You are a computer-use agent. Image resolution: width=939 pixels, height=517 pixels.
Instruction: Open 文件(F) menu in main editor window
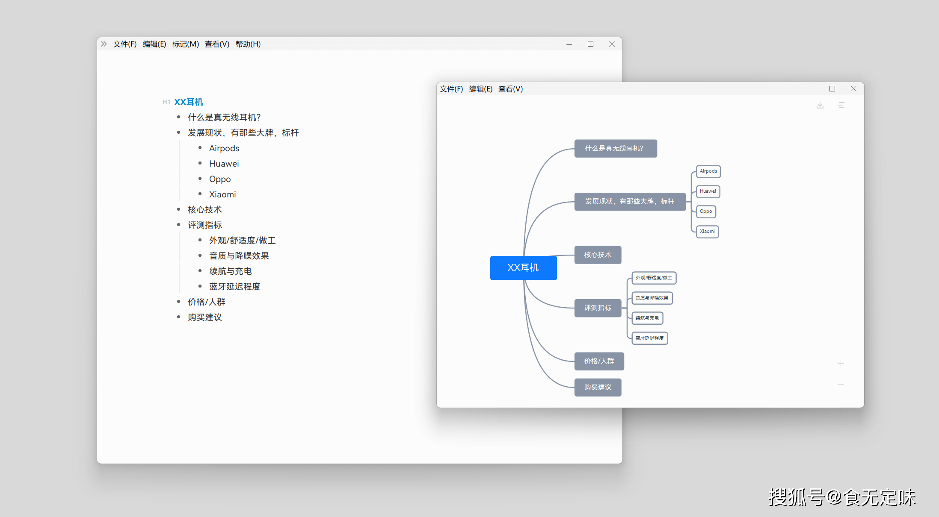coord(125,44)
